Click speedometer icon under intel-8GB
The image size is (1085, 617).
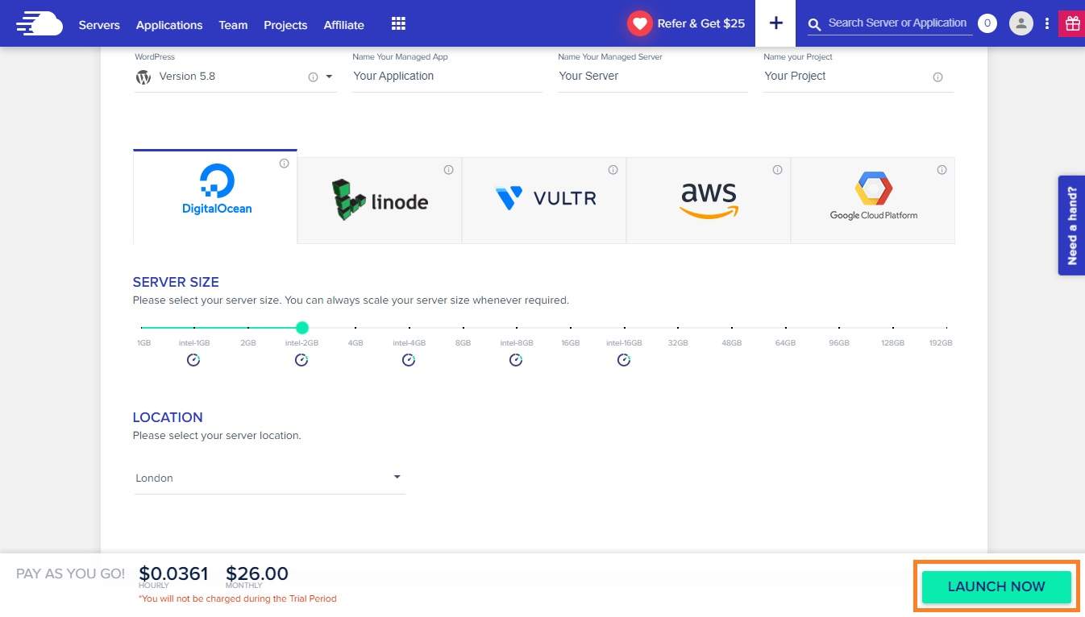(516, 360)
